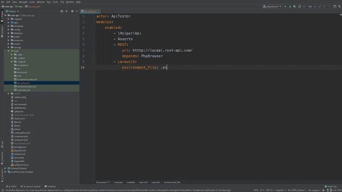Select the storage folder in the tree
The image size is (342, 192).
click(18, 47)
